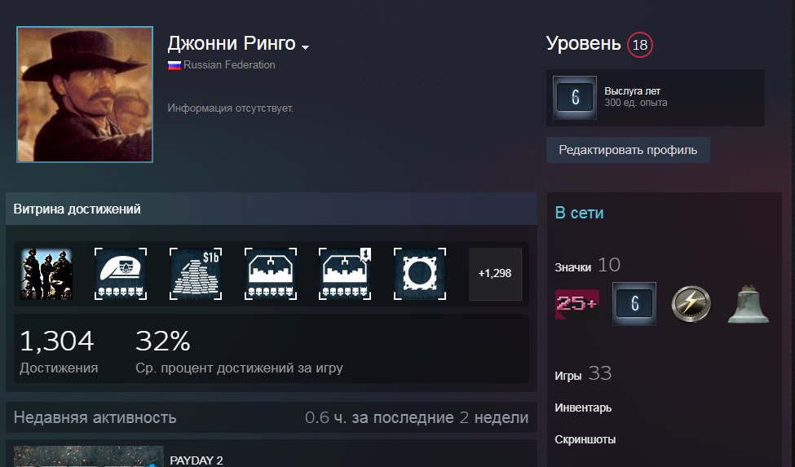This screenshot has height=467, width=795.
Task: Open the bell badge icon
Action: tap(749, 304)
